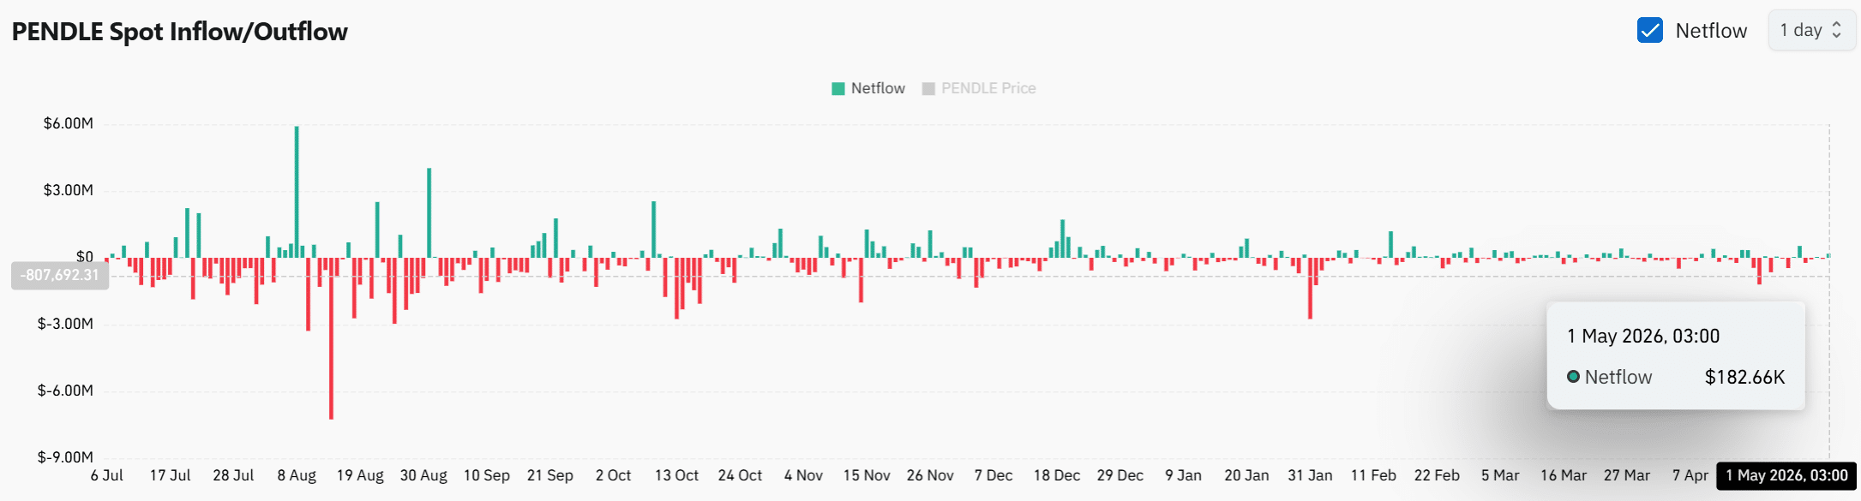Screen dimensions: 1861x501
Task: Click the 28 Jul x-axis date
Action: (233, 475)
